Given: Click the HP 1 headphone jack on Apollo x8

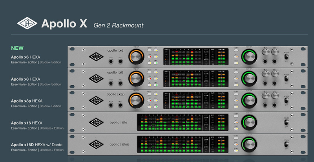Looking at the screenshot, I should click(x=266, y=83).
